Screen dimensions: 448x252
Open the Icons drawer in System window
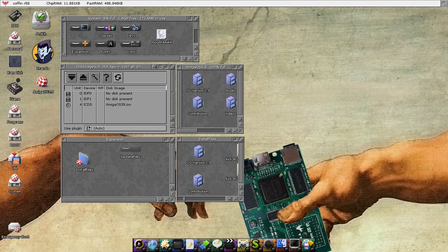(131, 46)
